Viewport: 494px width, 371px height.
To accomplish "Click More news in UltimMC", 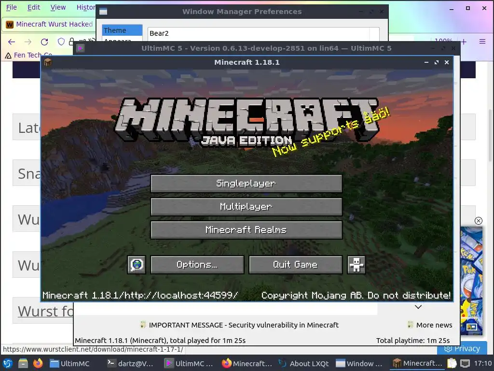I will click(x=434, y=325).
